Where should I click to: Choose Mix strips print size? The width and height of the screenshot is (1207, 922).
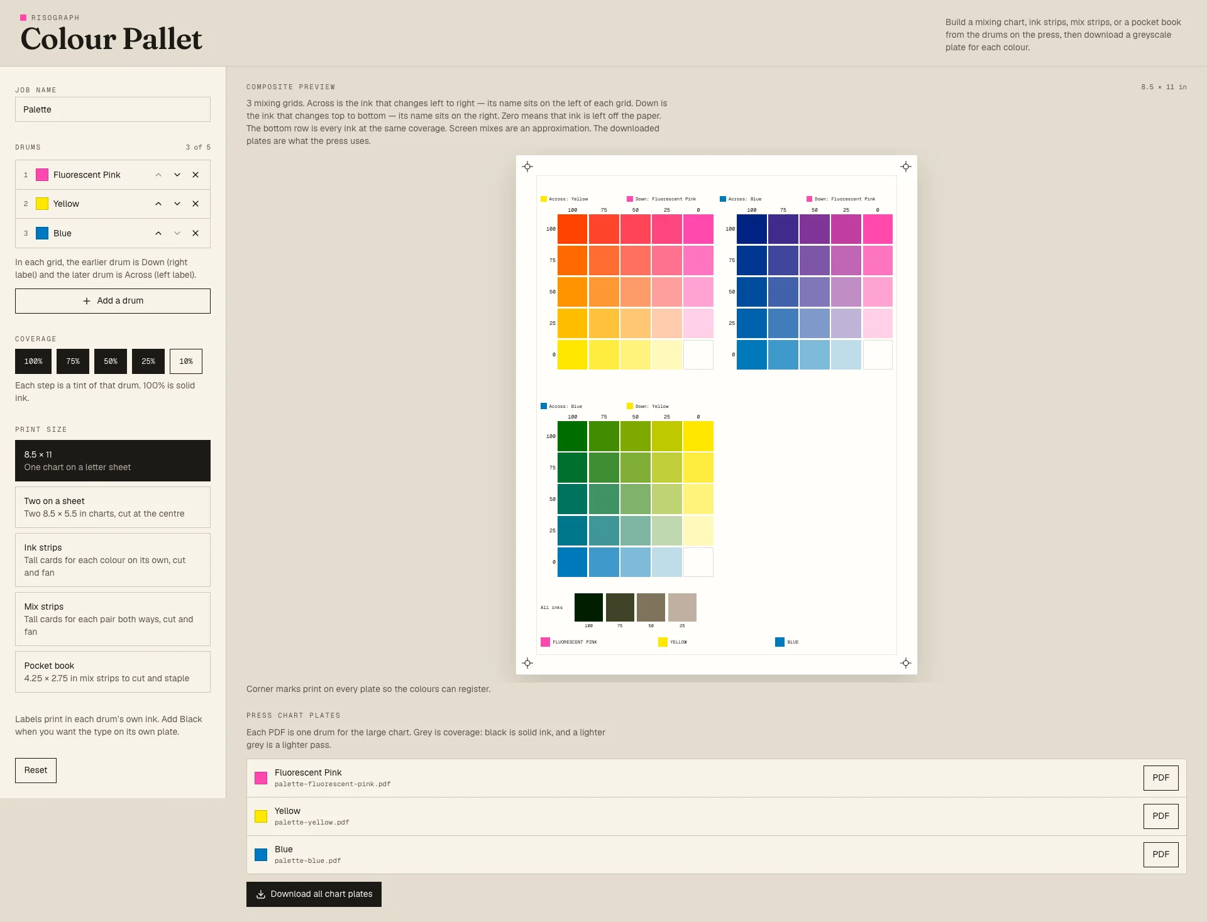pos(113,619)
